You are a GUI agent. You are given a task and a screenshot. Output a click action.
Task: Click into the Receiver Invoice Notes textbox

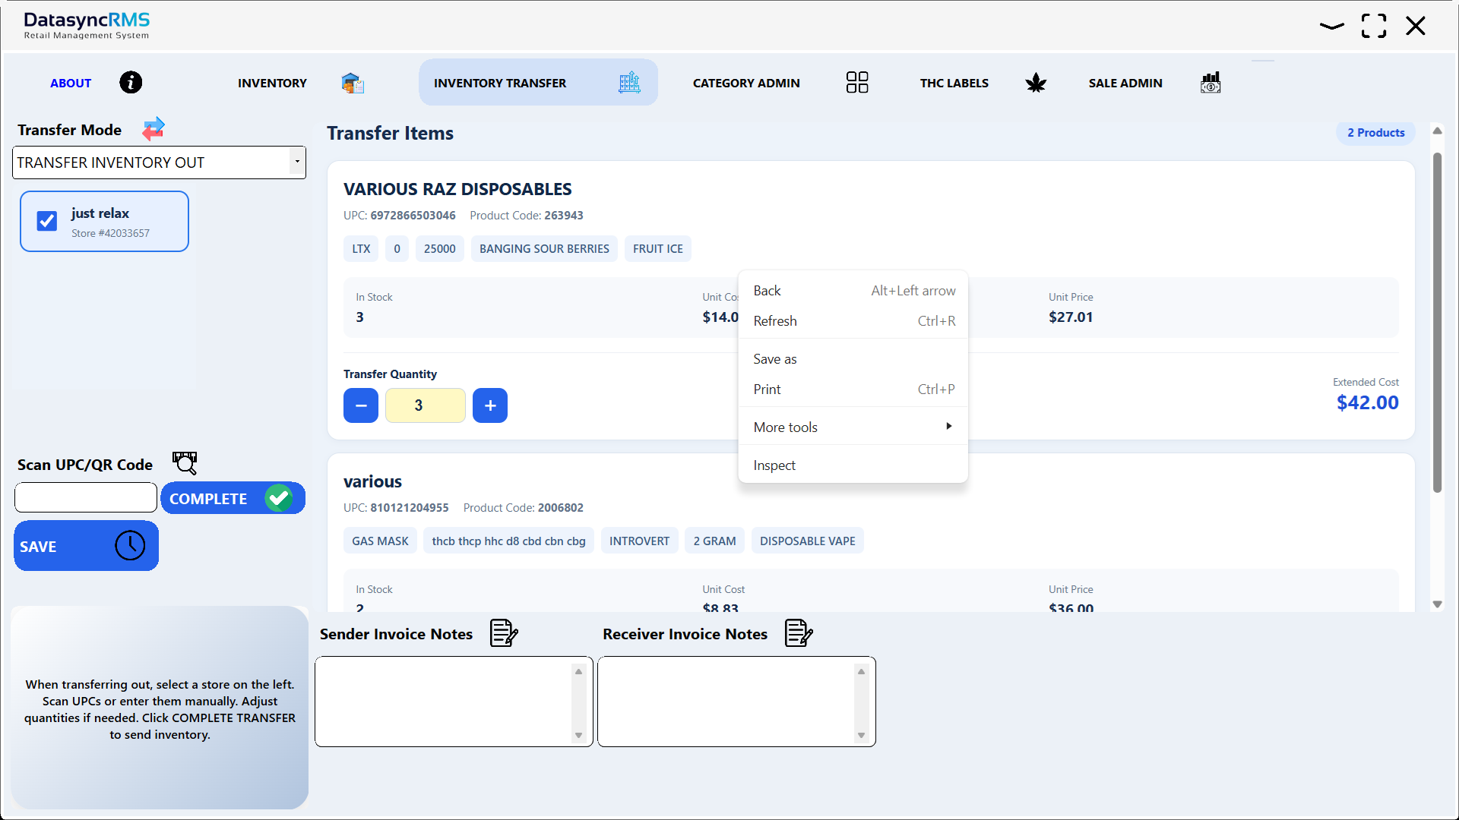727,702
